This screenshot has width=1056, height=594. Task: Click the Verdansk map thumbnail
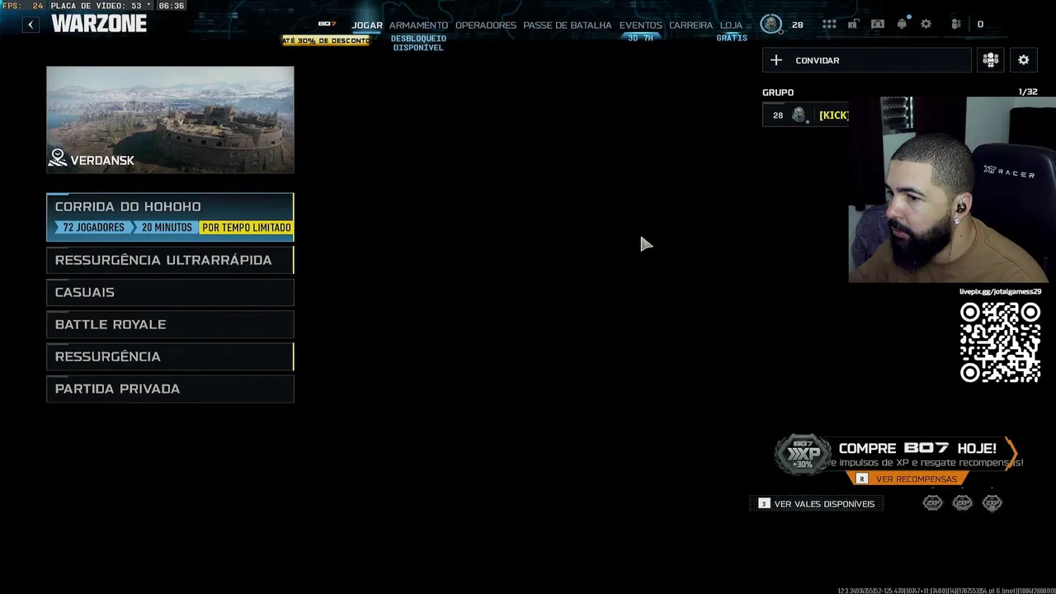(170, 120)
